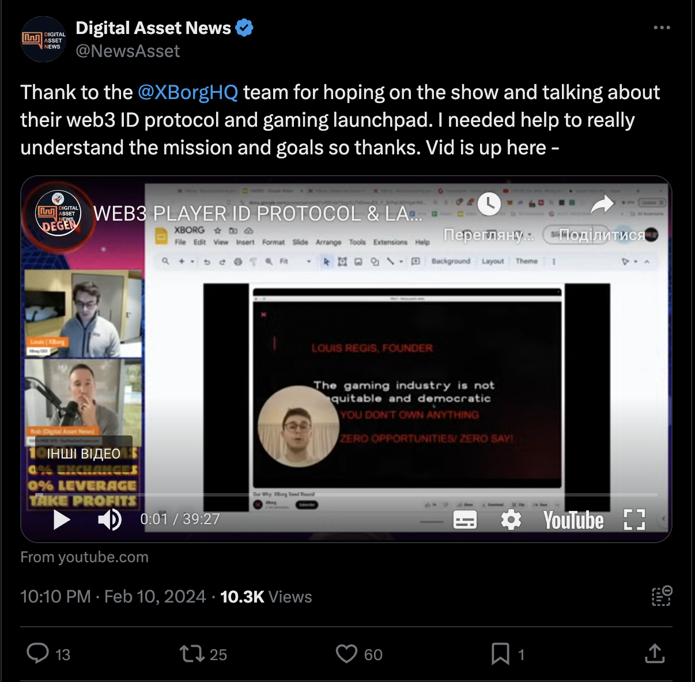Image resolution: width=695 pixels, height=682 pixels.
Task: Open the @XBorgHQ mention link
Action: click(x=188, y=92)
